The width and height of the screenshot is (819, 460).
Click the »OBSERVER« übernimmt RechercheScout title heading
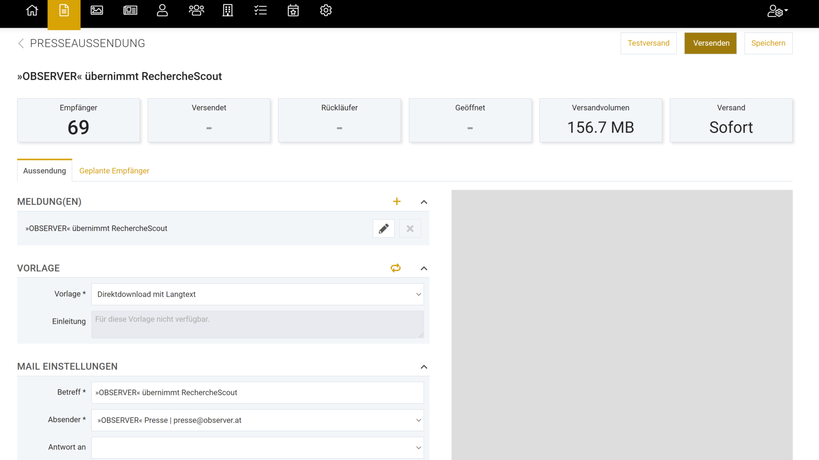pyautogui.click(x=119, y=76)
